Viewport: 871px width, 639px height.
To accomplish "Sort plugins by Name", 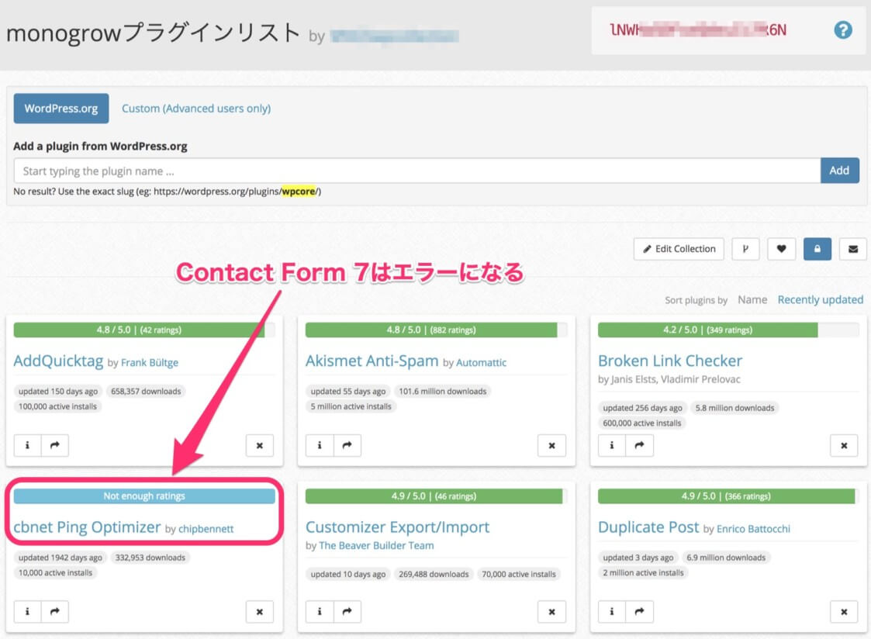I will click(752, 300).
